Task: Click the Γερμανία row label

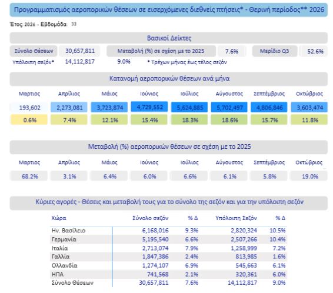Action: coord(64,239)
